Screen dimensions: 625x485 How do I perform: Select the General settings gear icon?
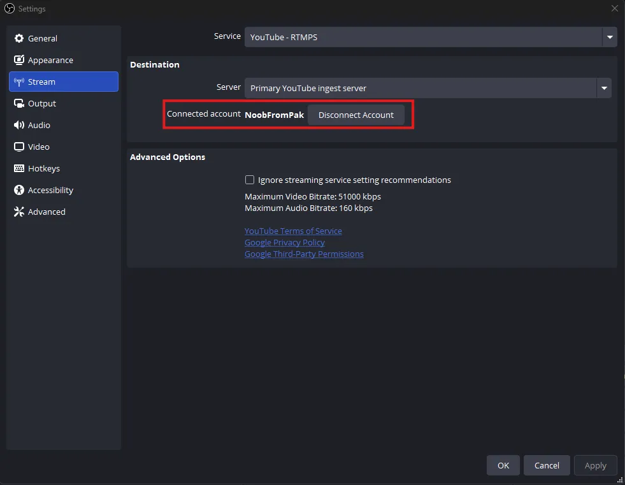[x=19, y=38]
